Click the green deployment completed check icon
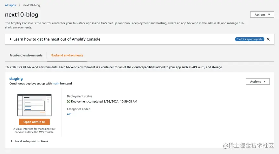Viewport: 279px width, 154px height. [68, 102]
